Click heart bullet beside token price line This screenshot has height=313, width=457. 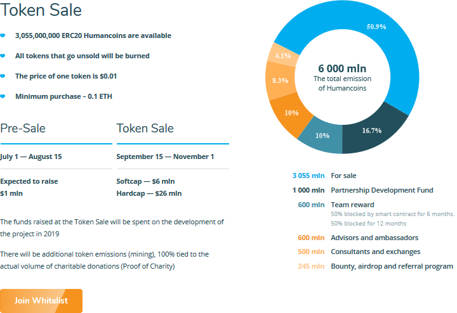coord(3,76)
